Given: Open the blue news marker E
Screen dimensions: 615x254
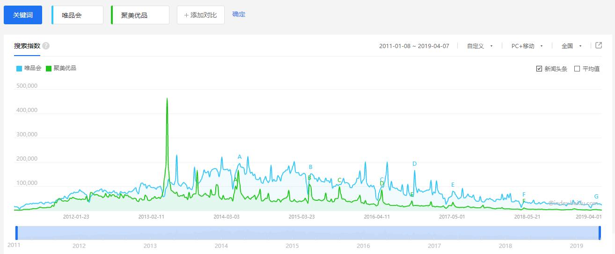Looking at the screenshot, I should [x=453, y=185].
